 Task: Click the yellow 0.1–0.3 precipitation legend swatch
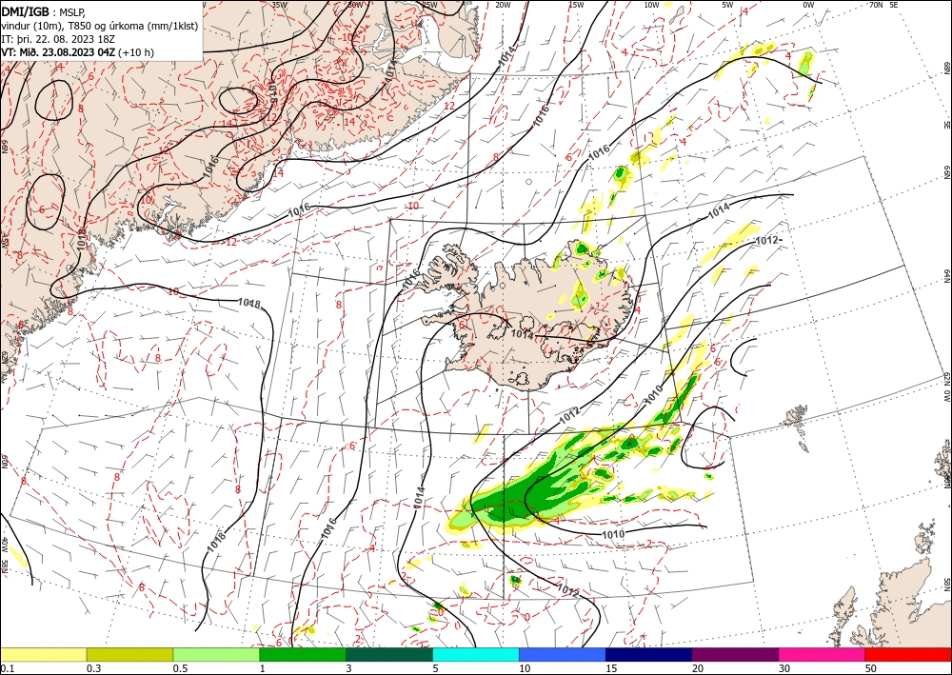point(43,654)
